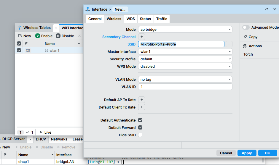
Task: Uncheck Default Forward checkbox
Action: click(x=140, y=128)
